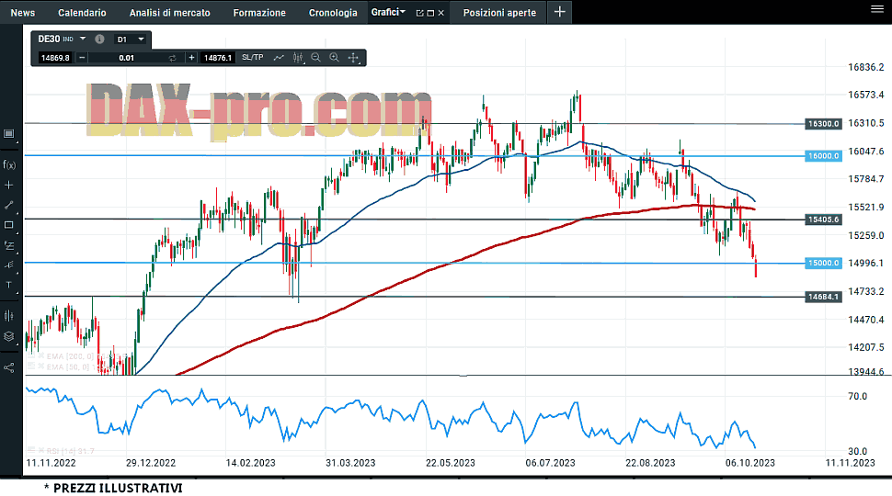Select the 16000.0 blue level label
Image resolution: width=892 pixels, height=496 pixels.
pyautogui.click(x=823, y=155)
